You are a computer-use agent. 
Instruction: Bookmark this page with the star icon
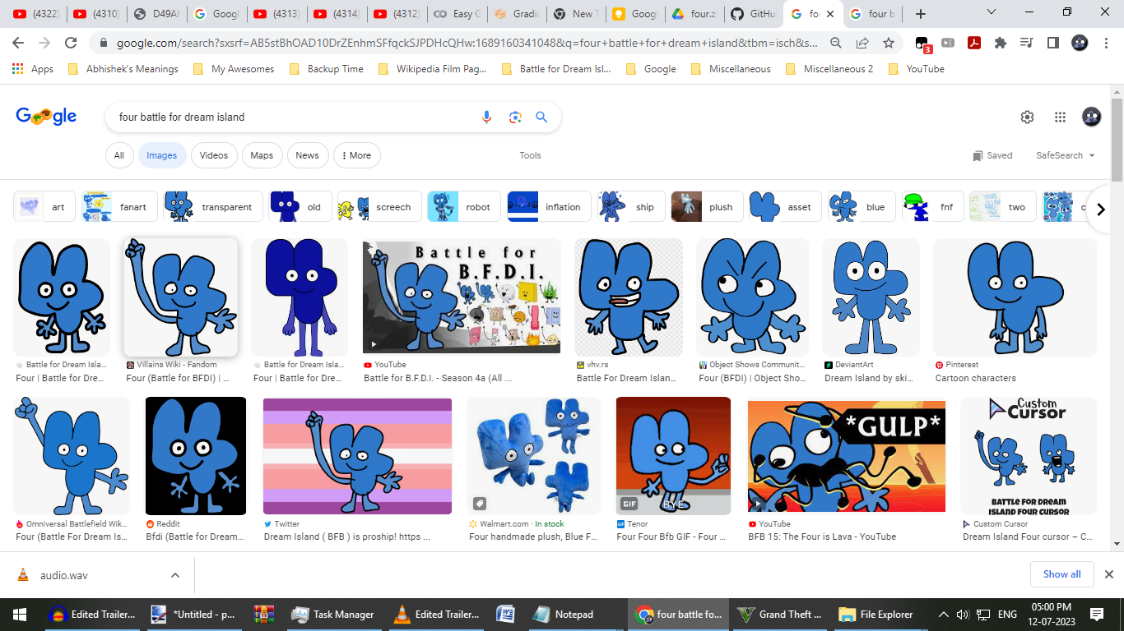889,43
